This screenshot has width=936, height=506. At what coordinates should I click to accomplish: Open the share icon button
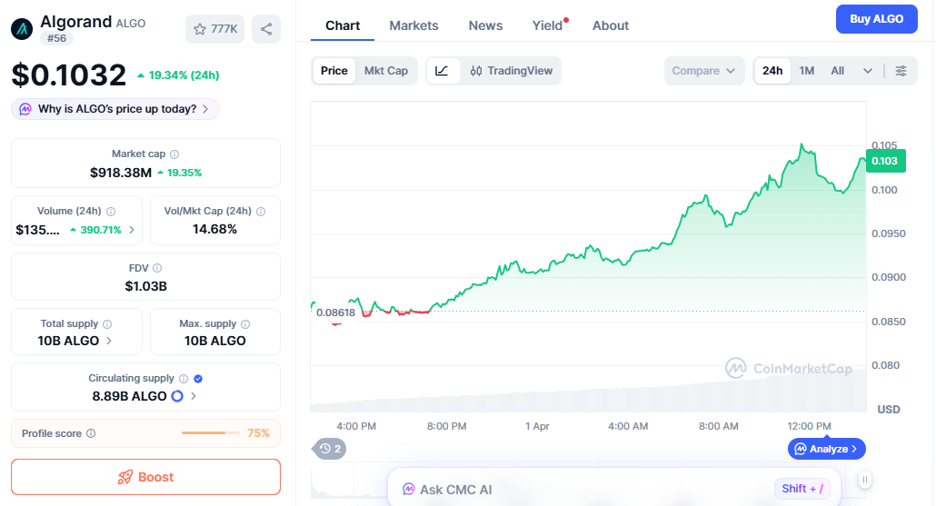pyautogui.click(x=266, y=29)
